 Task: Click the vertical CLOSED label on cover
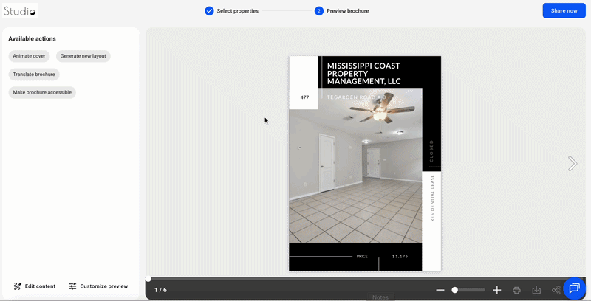431,151
